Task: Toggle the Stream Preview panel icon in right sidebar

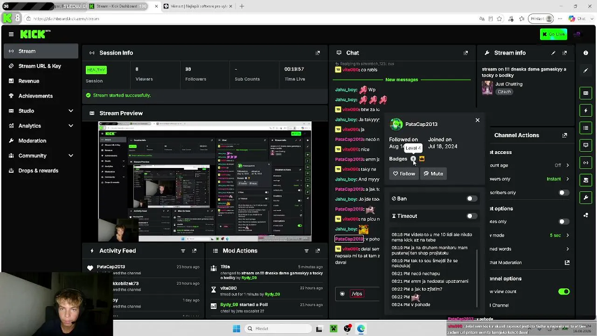Action: click(586, 93)
